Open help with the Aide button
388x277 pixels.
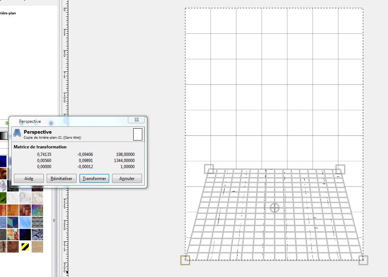click(29, 179)
